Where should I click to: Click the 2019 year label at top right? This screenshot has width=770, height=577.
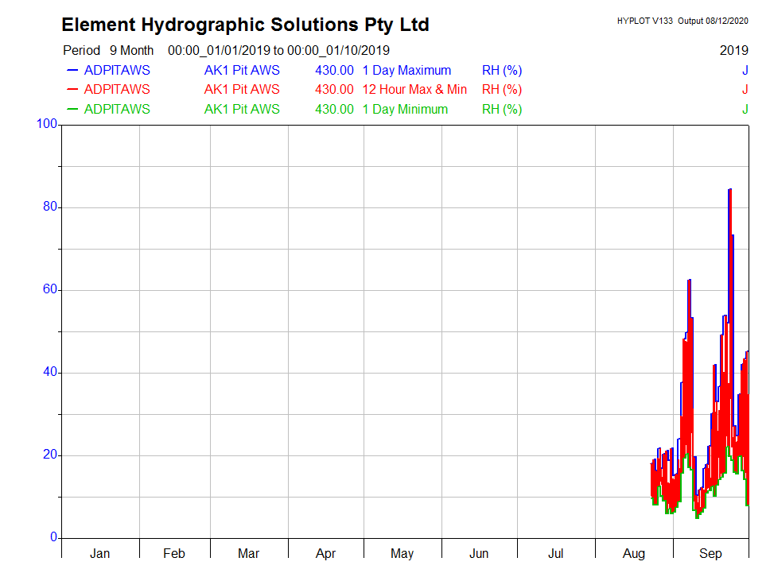point(733,51)
